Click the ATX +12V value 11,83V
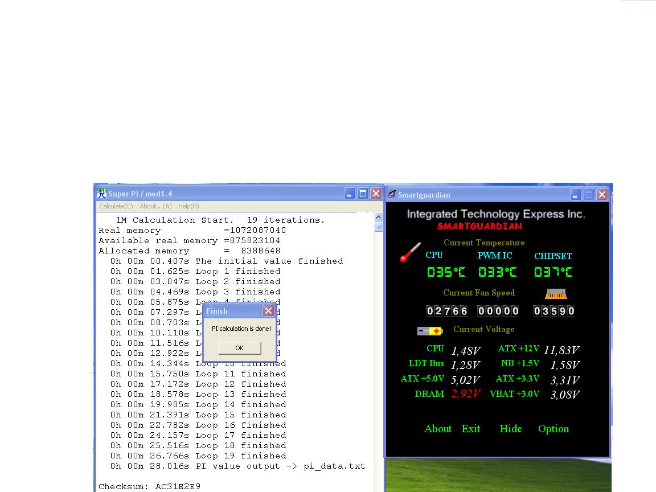 (561, 350)
